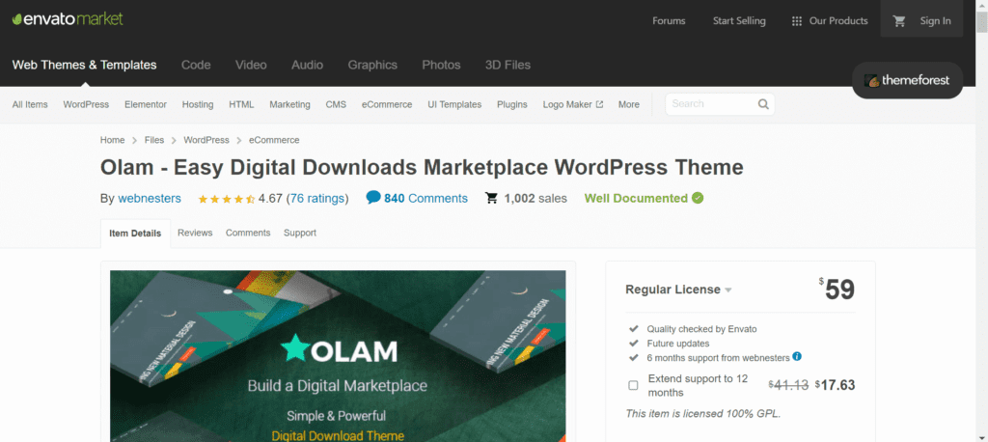The width and height of the screenshot is (988, 442).
Task: Open the Photos category
Action: [x=441, y=65]
